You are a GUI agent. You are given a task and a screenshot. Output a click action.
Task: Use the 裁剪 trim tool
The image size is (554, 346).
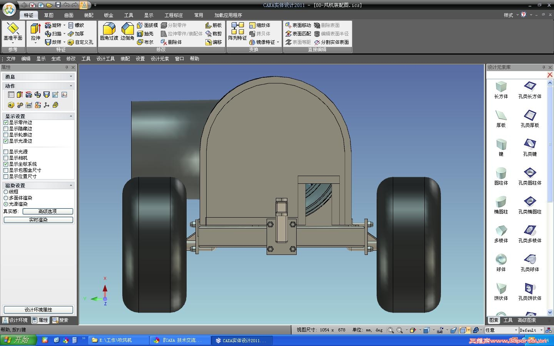click(x=214, y=34)
